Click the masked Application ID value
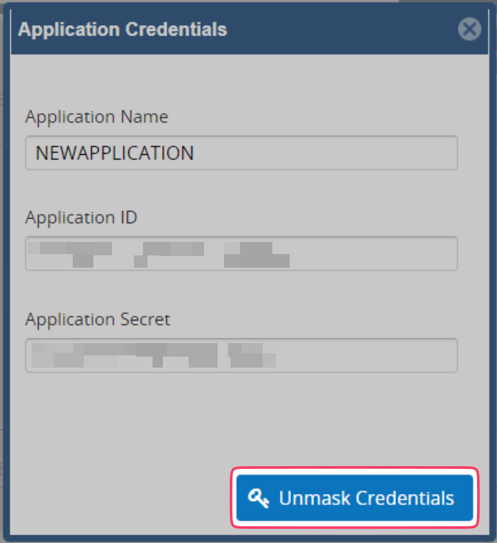The height and width of the screenshot is (543, 497). 161,253
